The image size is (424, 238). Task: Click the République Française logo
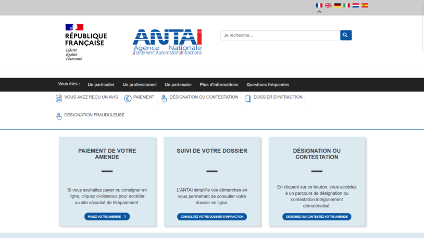(86, 42)
